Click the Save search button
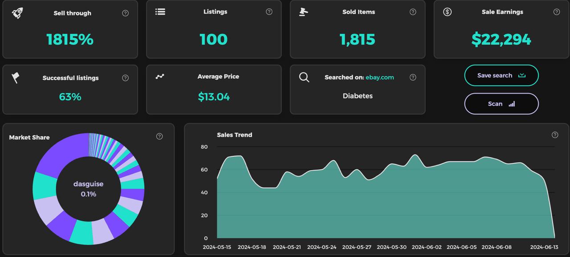Viewport: 570px width, 257px height. (501, 75)
